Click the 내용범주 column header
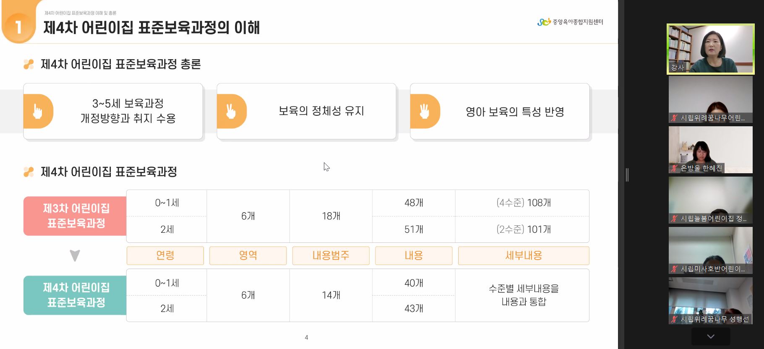The height and width of the screenshot is (349, 764). [331, 255]
